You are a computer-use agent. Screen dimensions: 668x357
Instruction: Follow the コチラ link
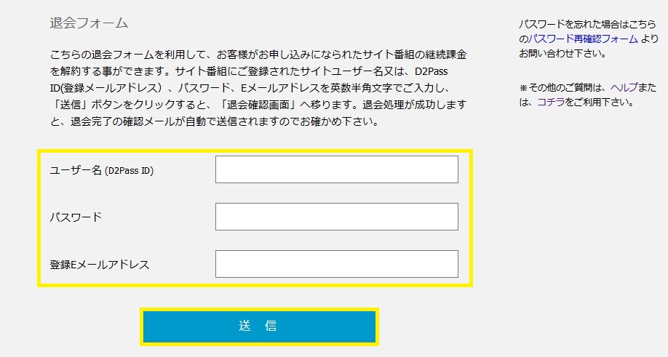point(550,102)
